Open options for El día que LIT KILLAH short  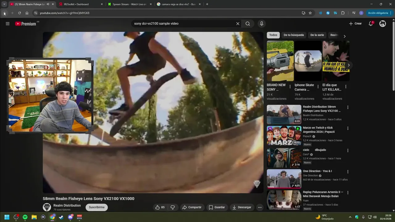(346, 87)
